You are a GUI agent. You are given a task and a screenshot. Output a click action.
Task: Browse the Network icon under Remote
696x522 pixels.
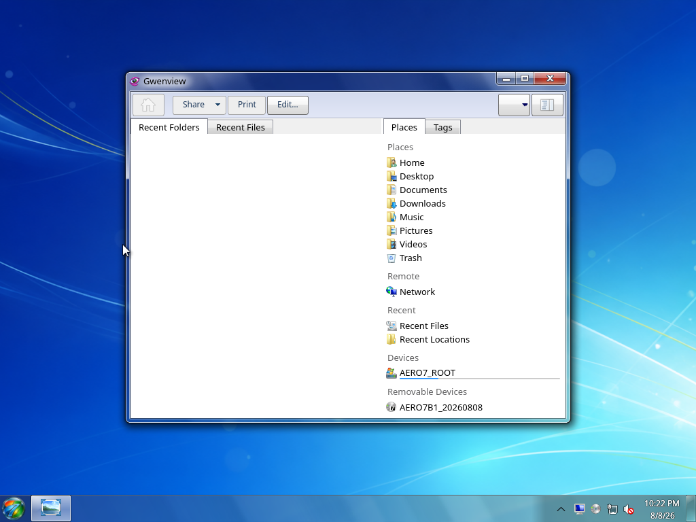pos(391,292)
